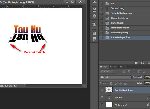Screen dimensions: 150x109
Task: Set history brush source for Farbüberlagerung state
Action: coord(101,33)
